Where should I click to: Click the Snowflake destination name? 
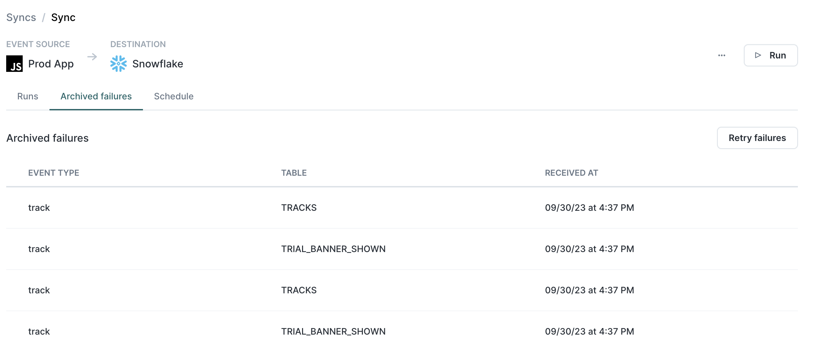[x=158, y=64]
